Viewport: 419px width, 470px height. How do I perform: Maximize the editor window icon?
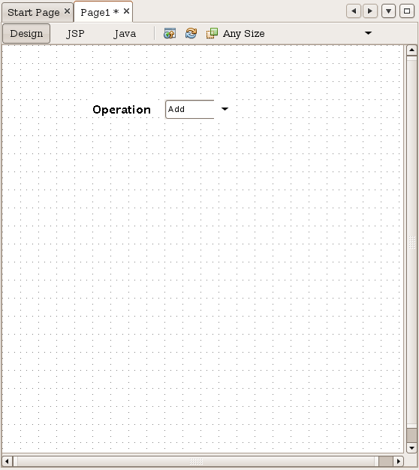(407, 11)
